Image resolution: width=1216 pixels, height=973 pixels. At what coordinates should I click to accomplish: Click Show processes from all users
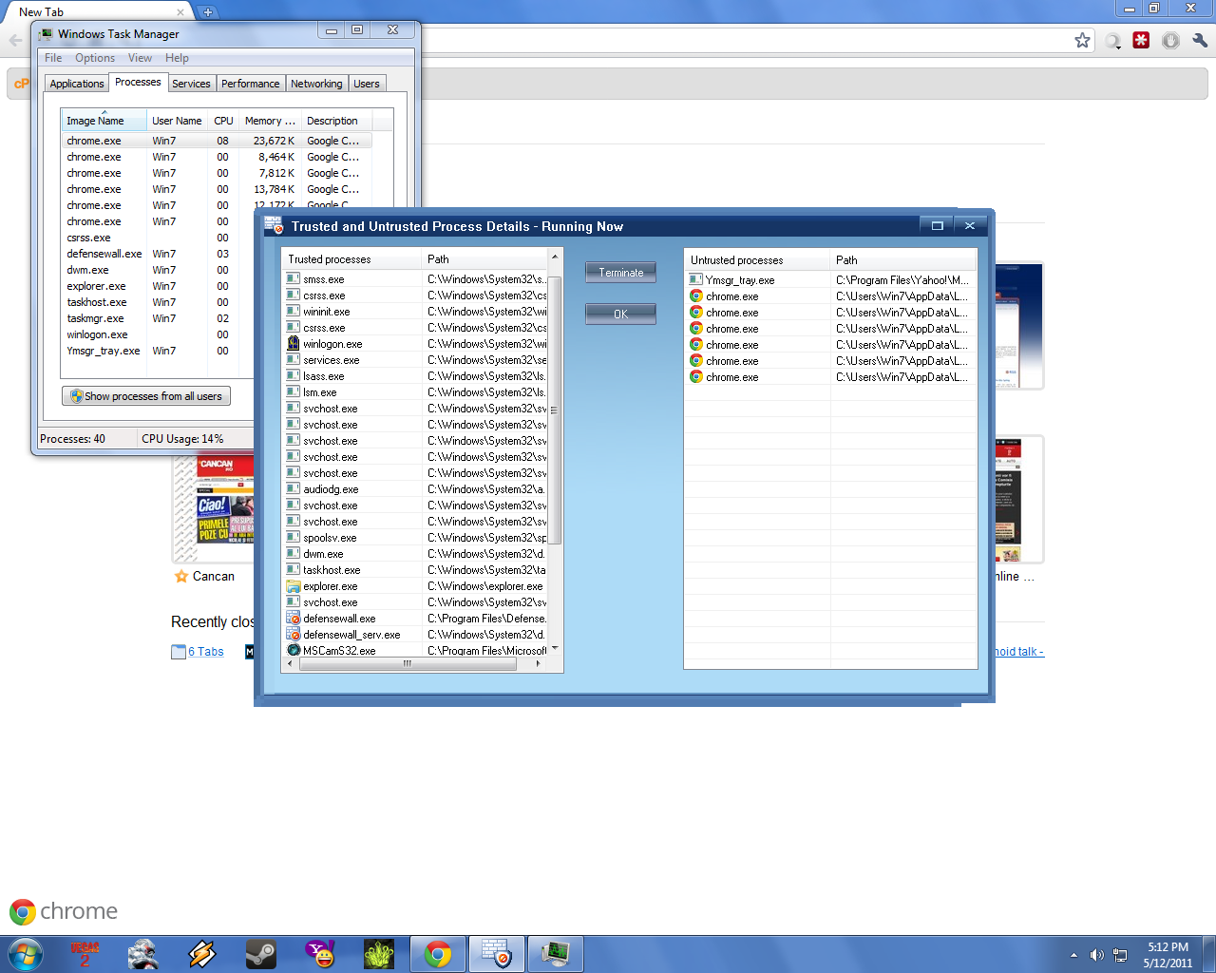click(x=146, y=396)
